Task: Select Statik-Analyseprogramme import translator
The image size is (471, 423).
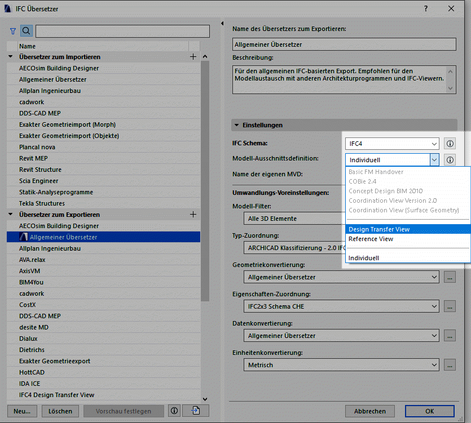Action: pyautogui.click(x=104, y=192)
